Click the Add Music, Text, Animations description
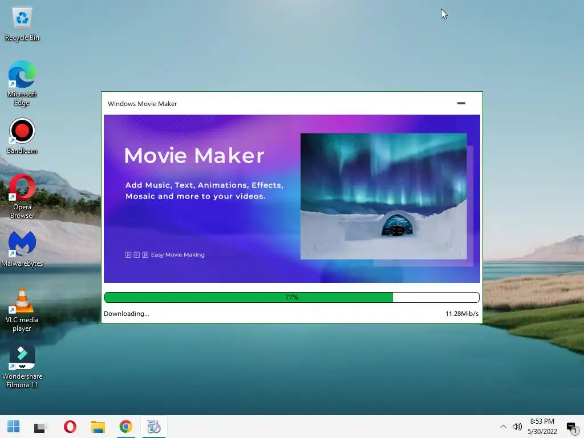This screenshot has width=584, height=438. [204, 190]
